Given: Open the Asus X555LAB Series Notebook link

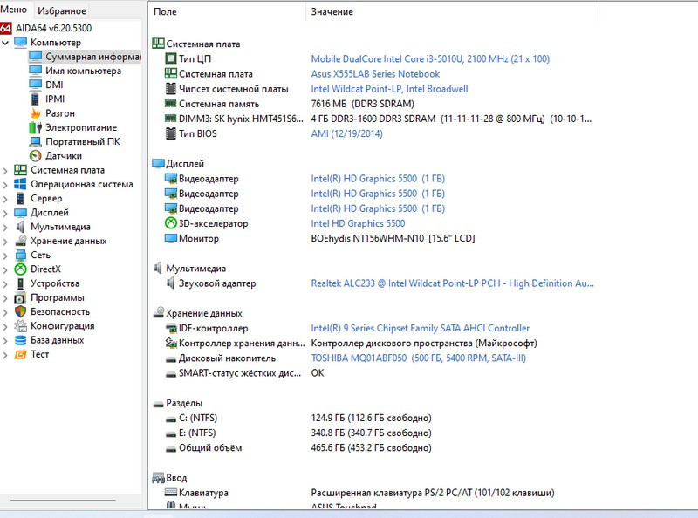Looking at the screenshot, I should click(375, 74).
